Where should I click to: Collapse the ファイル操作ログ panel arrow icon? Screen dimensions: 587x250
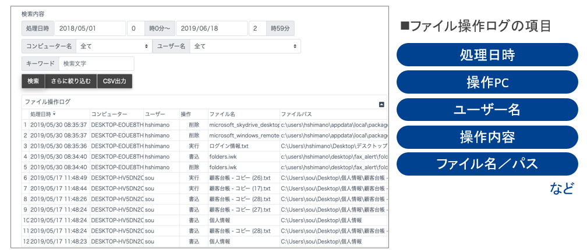381,105
